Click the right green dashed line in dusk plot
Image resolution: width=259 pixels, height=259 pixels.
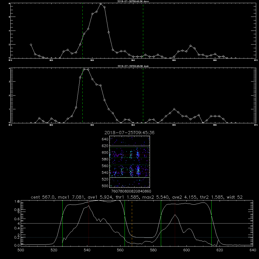point(143,95)
